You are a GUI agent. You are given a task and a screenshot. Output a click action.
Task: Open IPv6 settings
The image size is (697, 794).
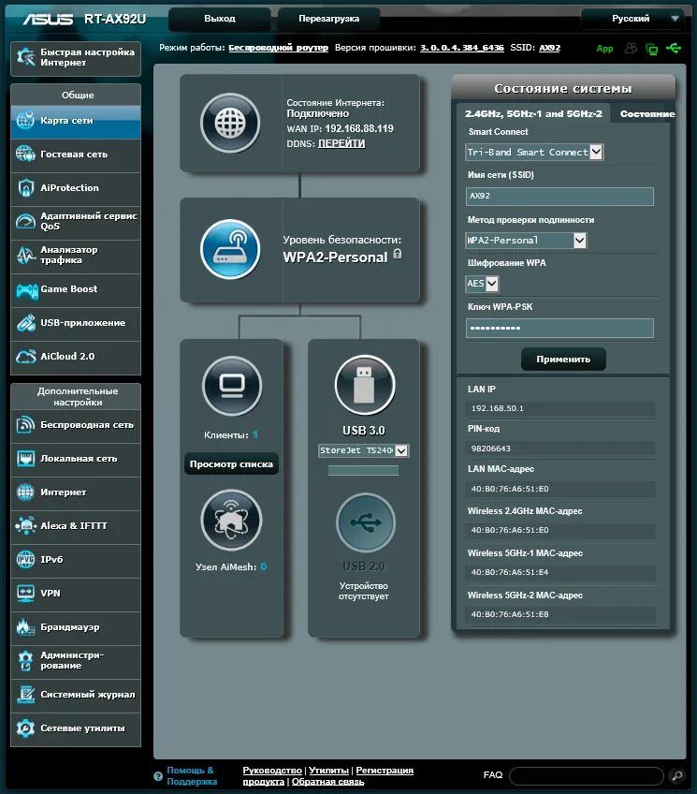76,561
